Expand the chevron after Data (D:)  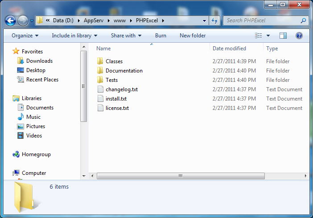click(x=79, y=20)
